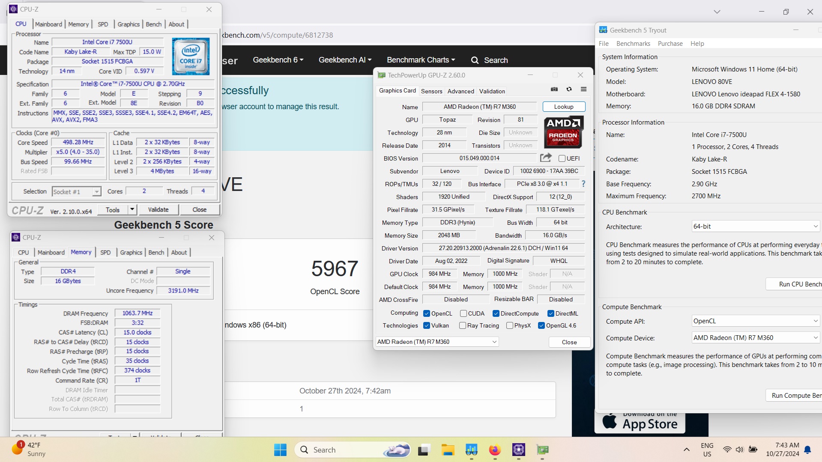Toggle the UEFI checkbox in GPU-Z

(x=562, y=158)
